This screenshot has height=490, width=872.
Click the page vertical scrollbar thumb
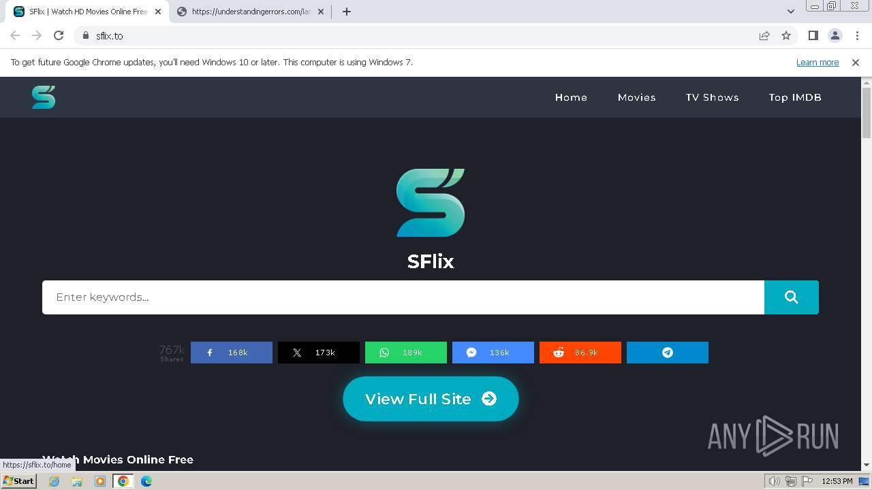click(867, 113)
